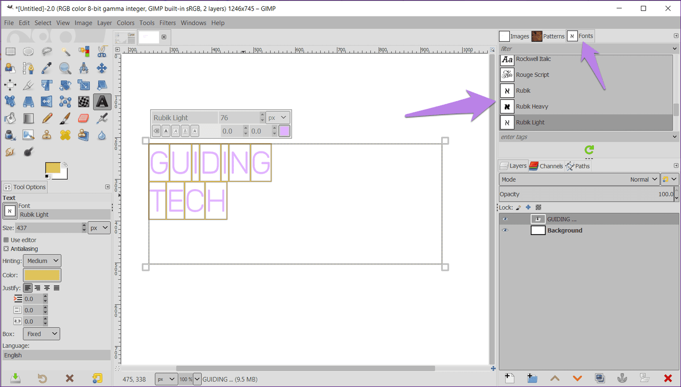Select the Paths pen tool
681x387 pixels.
(29, 68)
